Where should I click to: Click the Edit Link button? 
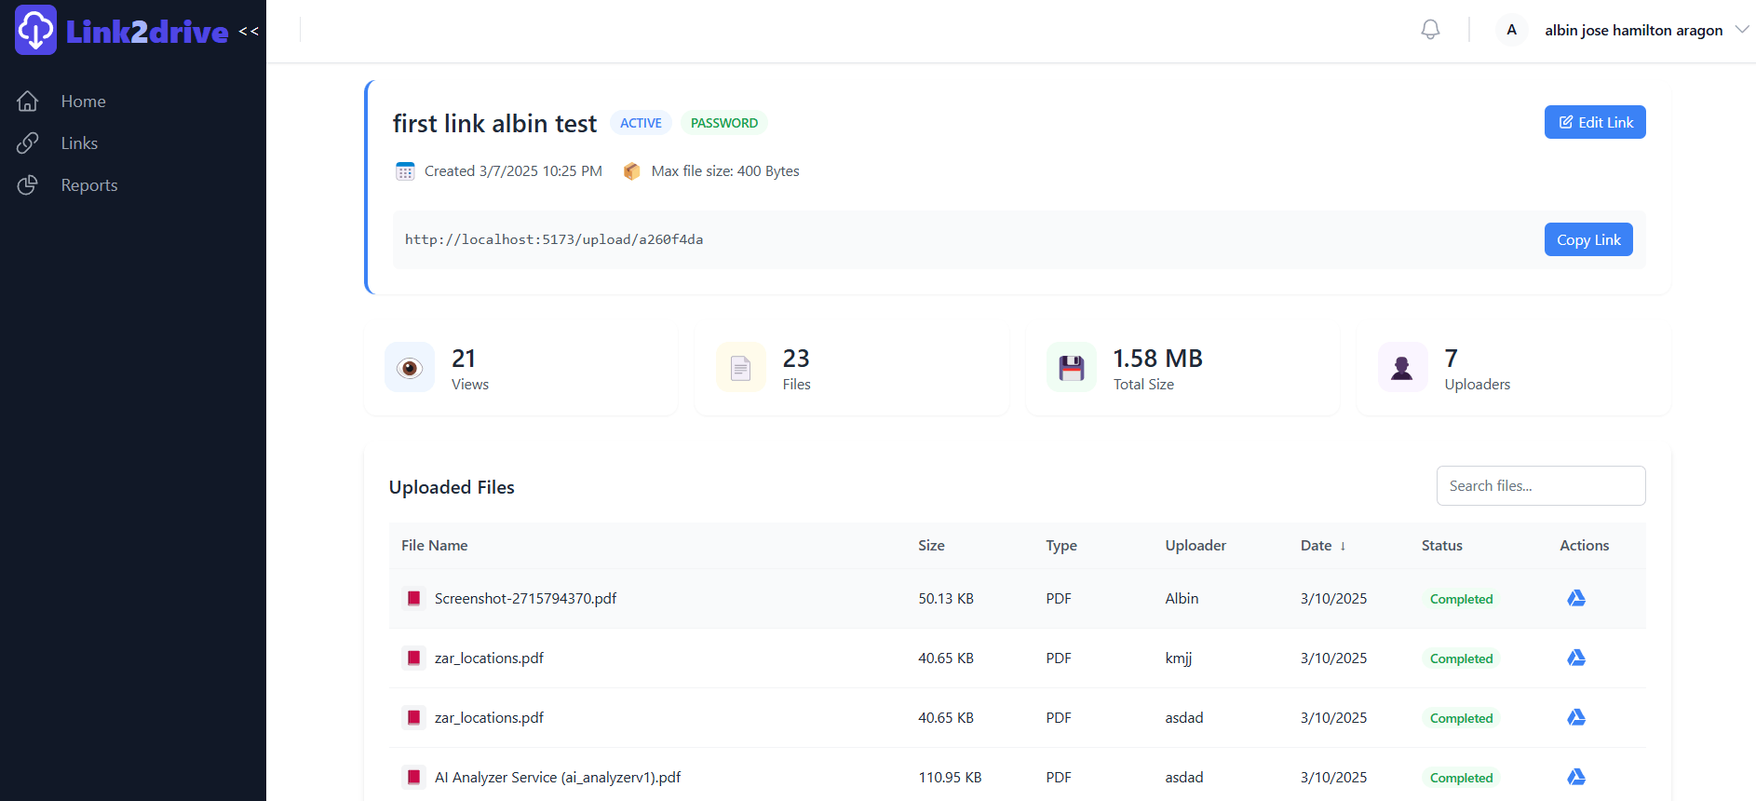coord(1594,122)
